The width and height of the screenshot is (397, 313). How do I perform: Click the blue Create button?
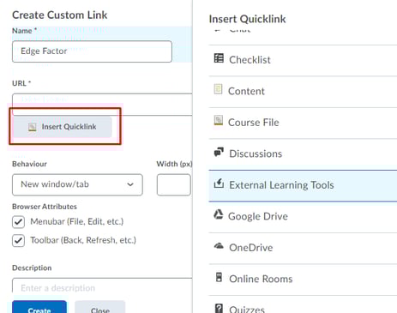(39, 307)
